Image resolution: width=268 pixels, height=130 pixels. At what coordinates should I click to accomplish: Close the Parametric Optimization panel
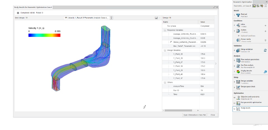tap(267, 2)
